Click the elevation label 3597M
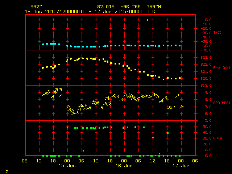232x174 pixels. (x=154, y=7)
